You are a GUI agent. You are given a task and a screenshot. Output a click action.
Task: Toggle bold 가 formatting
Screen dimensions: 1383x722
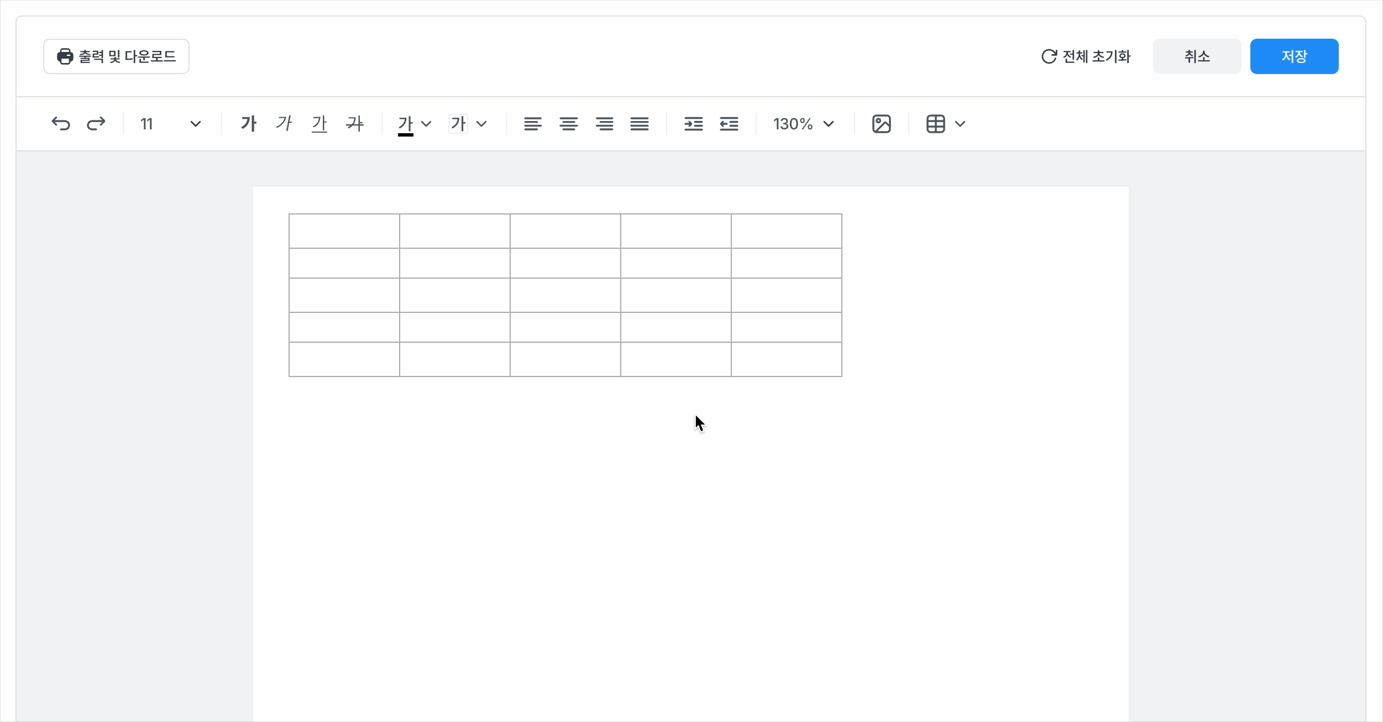pos(249,124)
